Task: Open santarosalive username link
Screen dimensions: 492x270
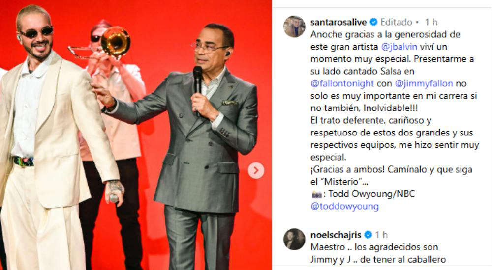Action: click(x=338, y=22)
